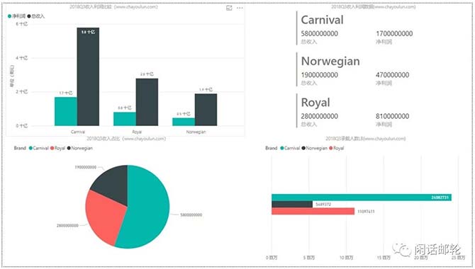Click the passenger bar chart title
This screenshot has width=475, height=269.
(x=366, y=139)
